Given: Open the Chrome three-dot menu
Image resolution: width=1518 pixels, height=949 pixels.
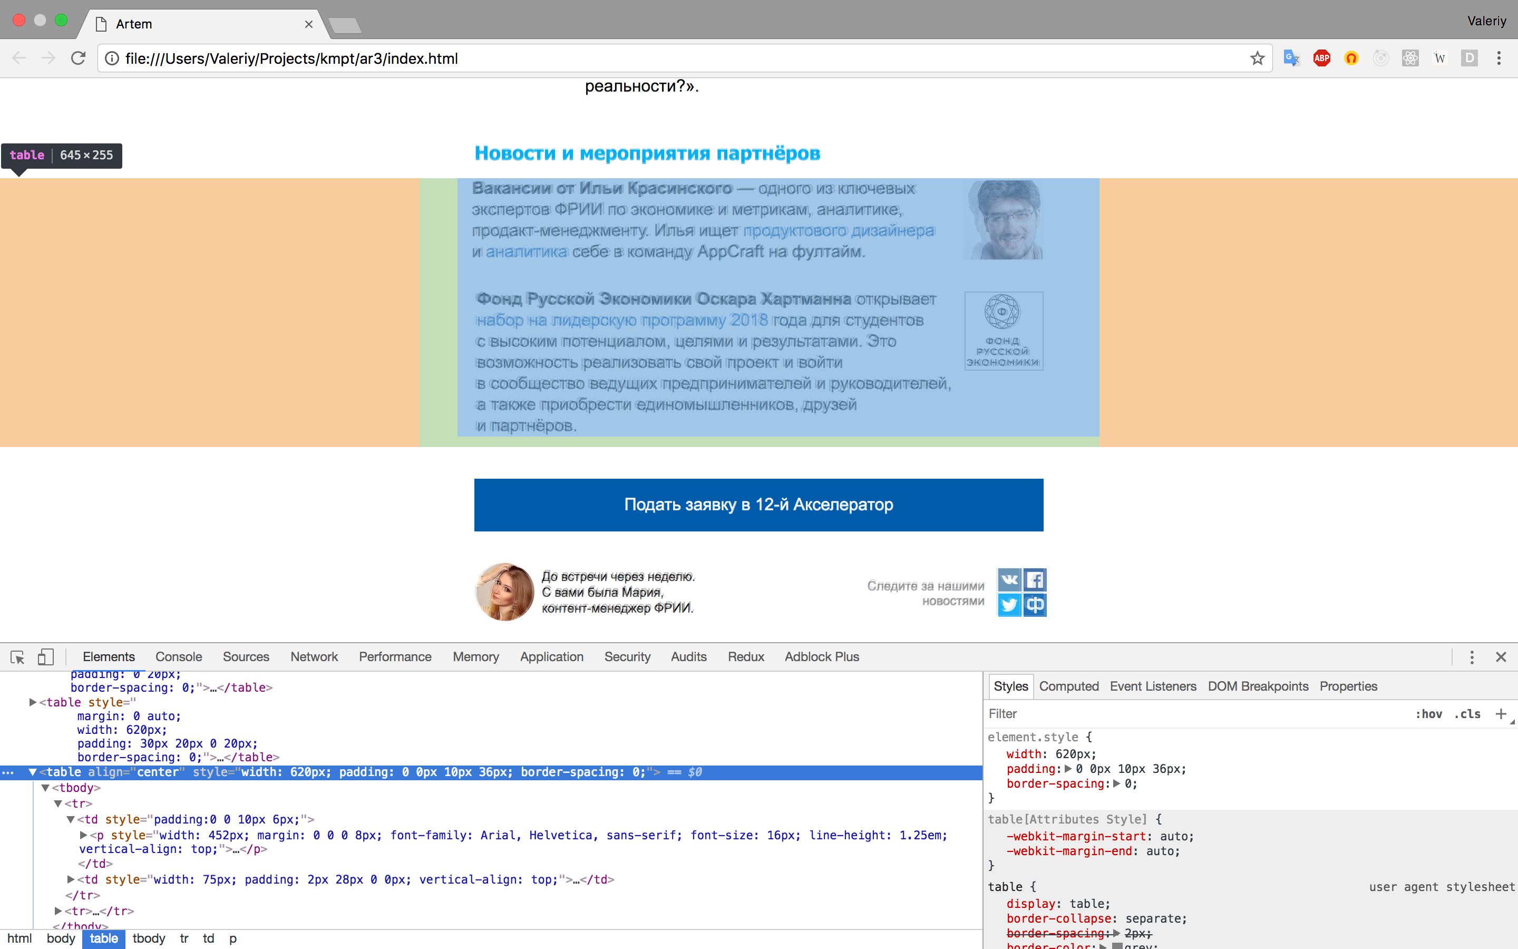Looking at the screenshot, I should (x=1498, y=59).
